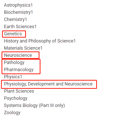This screenshot has width=127, height=119.
Task: Open History and Philosophy of Science
Action: pyautogui.click(x=39, y=41)
